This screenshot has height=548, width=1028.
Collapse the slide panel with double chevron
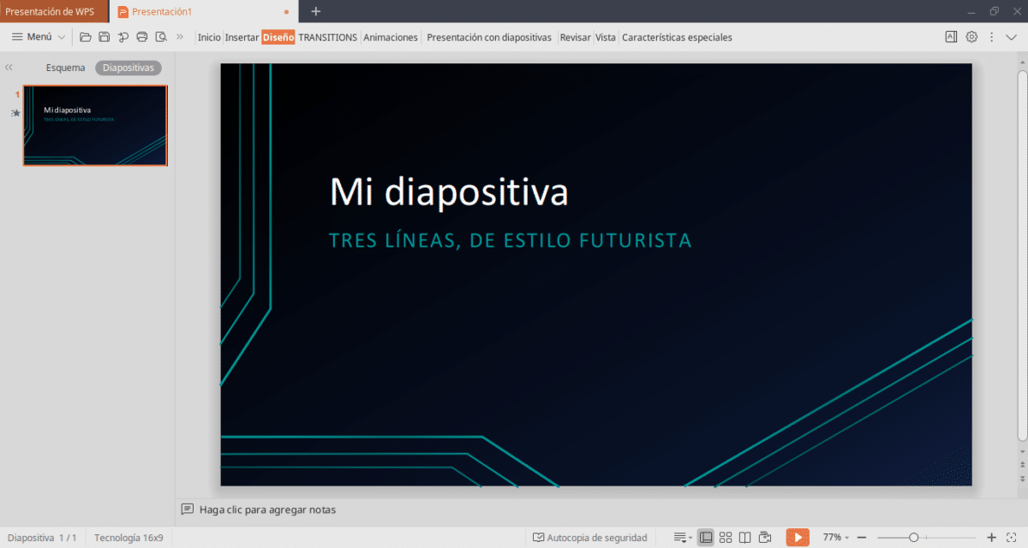coord(9,68)
